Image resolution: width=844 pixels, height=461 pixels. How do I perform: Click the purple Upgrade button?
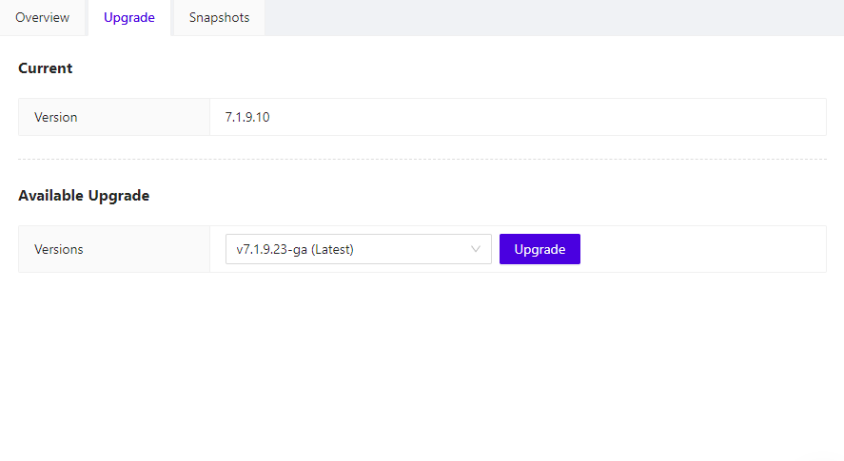click(540, 249)
